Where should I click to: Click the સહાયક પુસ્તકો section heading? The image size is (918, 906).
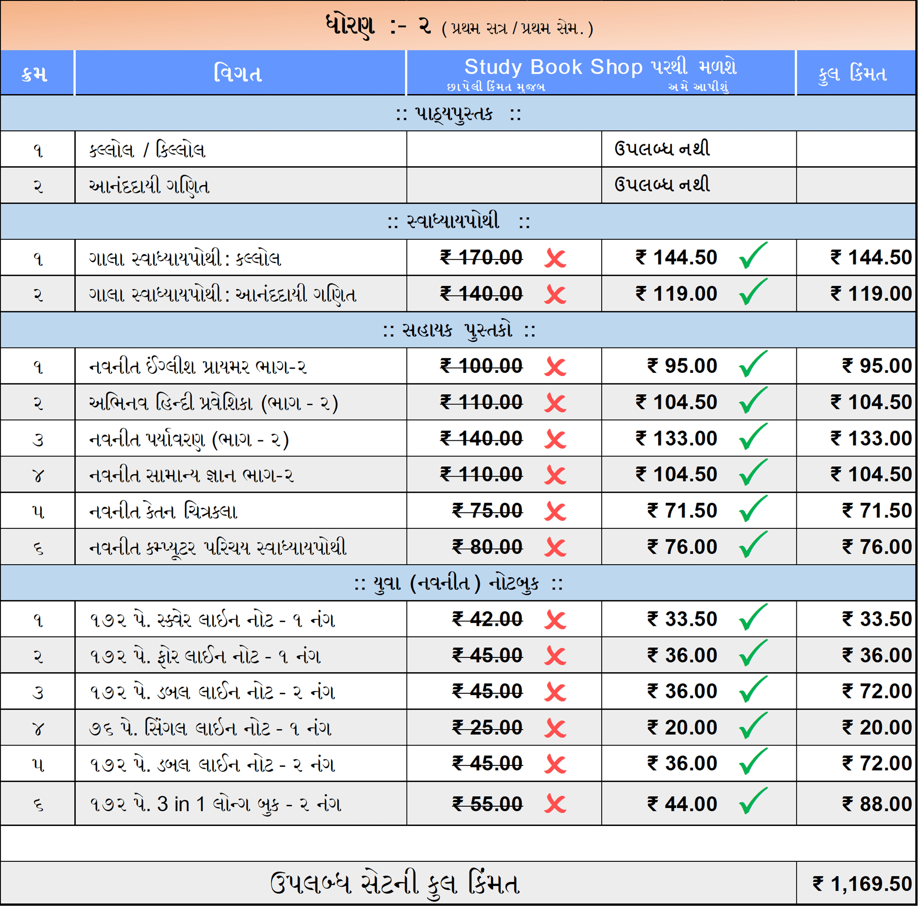458,330
